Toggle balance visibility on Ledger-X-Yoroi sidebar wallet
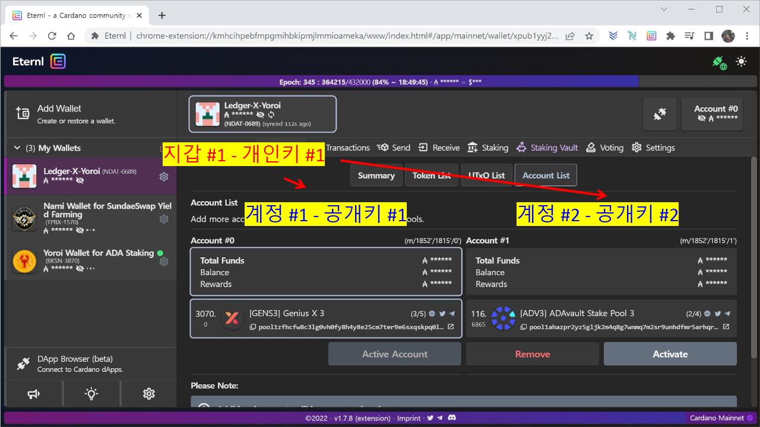 click(80, 180)
